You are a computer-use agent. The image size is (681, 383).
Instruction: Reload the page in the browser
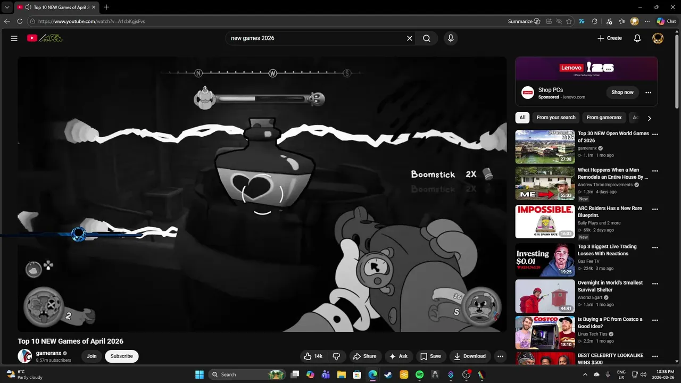(x=20, y=21)
